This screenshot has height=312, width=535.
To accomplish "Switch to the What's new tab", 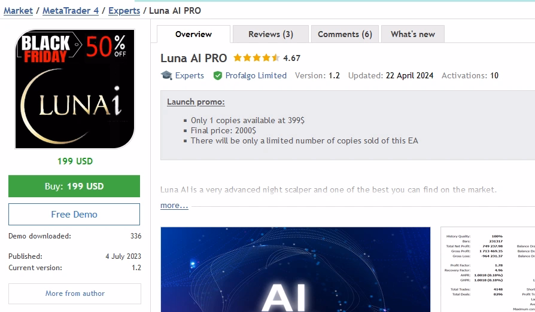I will tap(413, 34).
